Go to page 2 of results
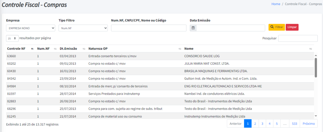Viewport: 323px width, 132px height. tap(255, 124)
